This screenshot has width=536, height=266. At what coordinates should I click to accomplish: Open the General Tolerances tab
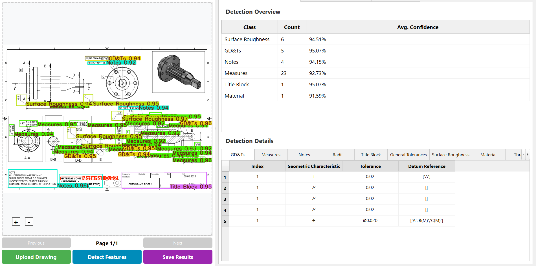click(408, 155)
